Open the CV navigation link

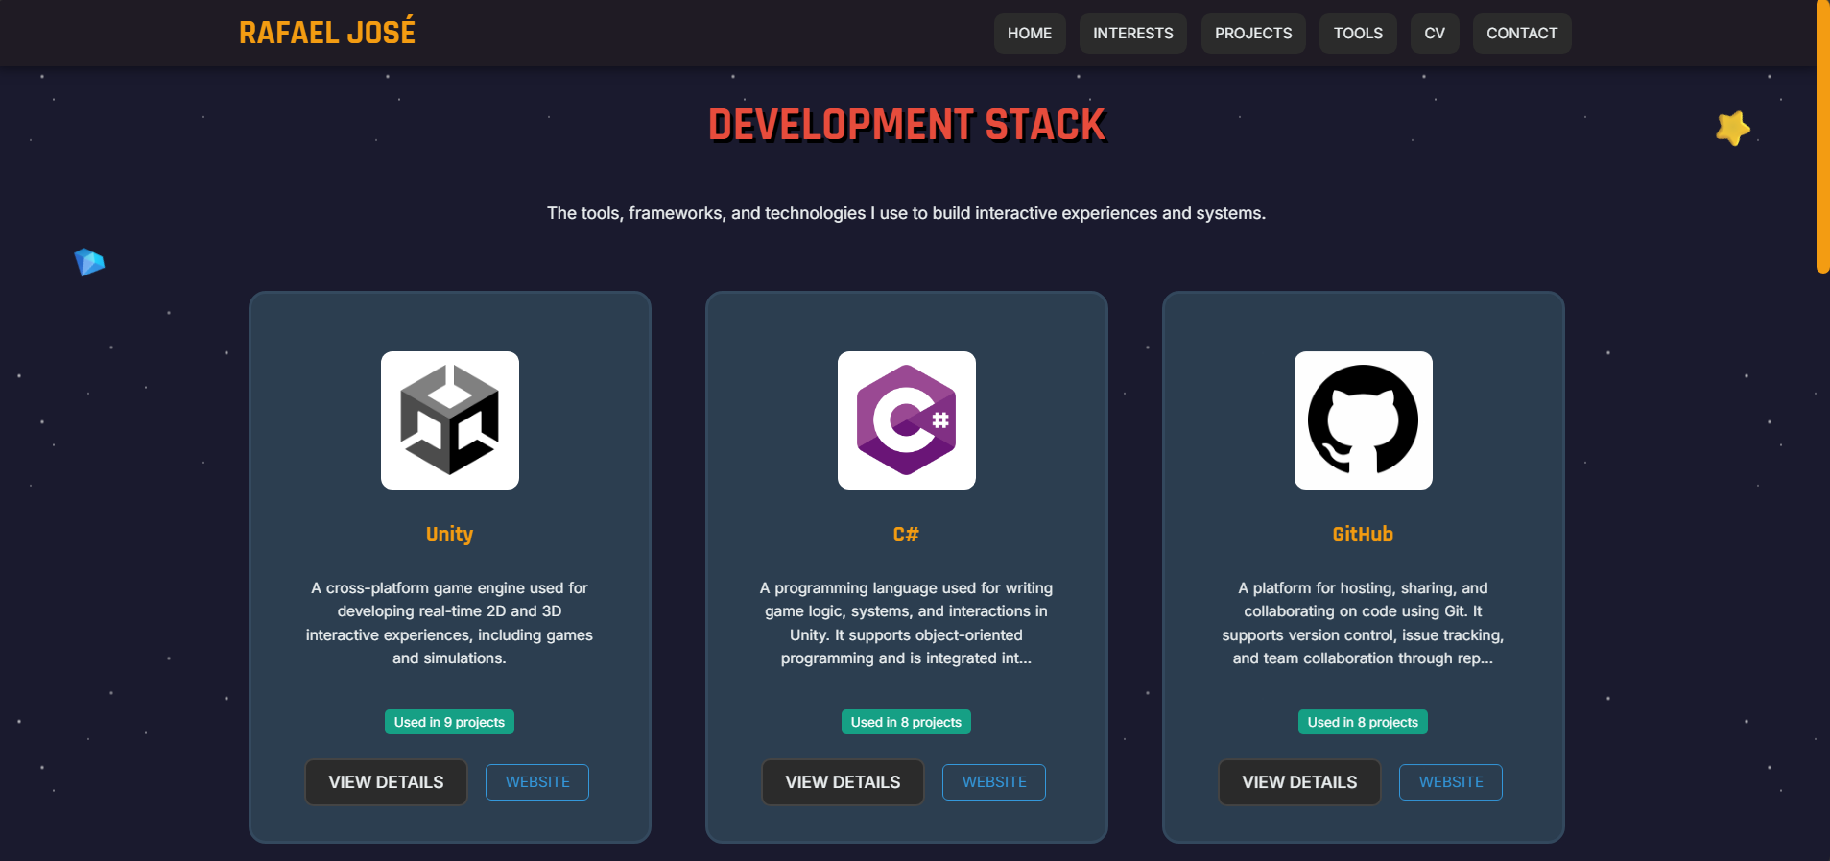(x=1435, y=34)
